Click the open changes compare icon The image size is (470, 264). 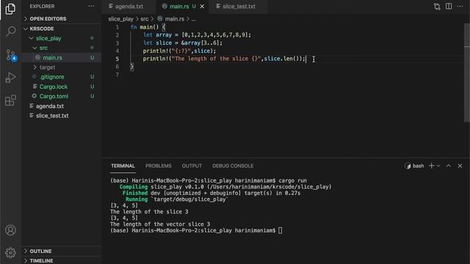coord(437,7)
